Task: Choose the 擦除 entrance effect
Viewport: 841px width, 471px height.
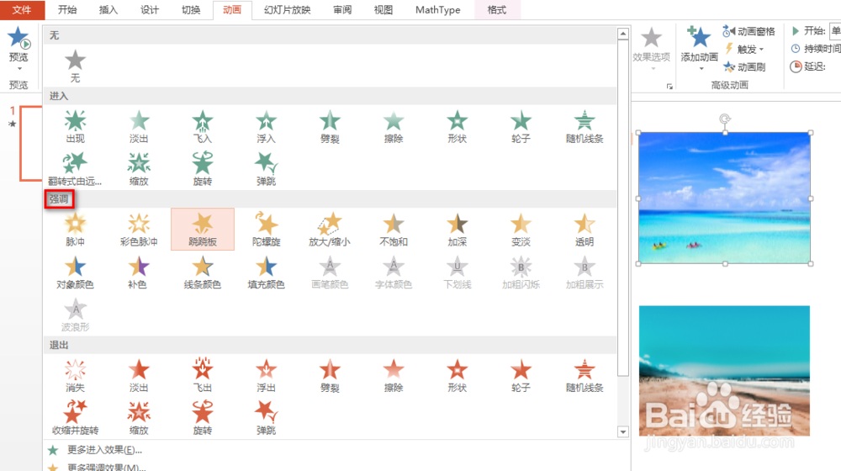Action: (x=394, y=127)
